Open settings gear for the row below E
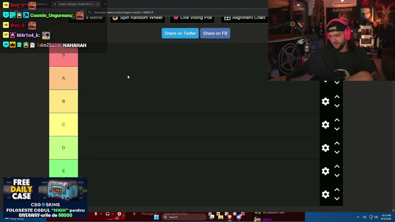 tap(326, 194)
